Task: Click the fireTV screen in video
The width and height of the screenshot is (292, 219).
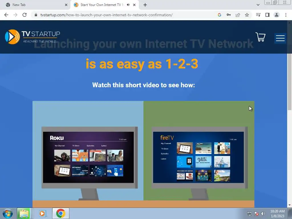Action: tap(198, 157)
